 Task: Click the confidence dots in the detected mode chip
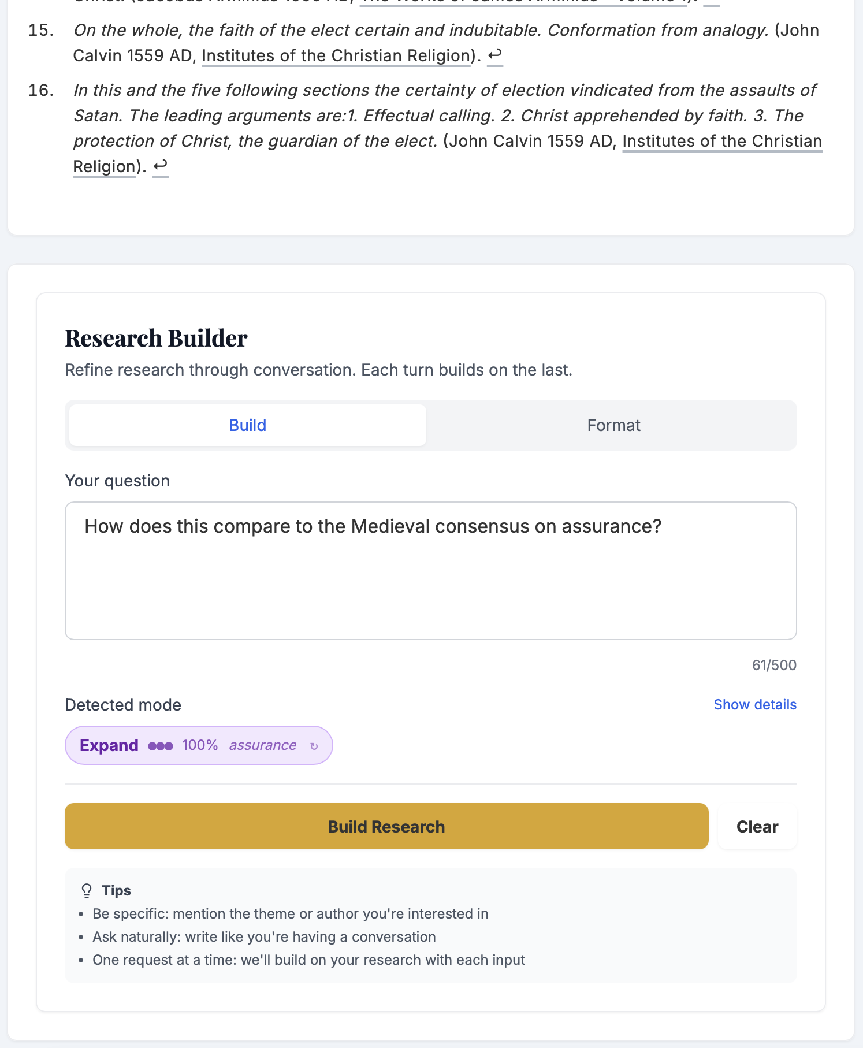[x=161, y=746]
